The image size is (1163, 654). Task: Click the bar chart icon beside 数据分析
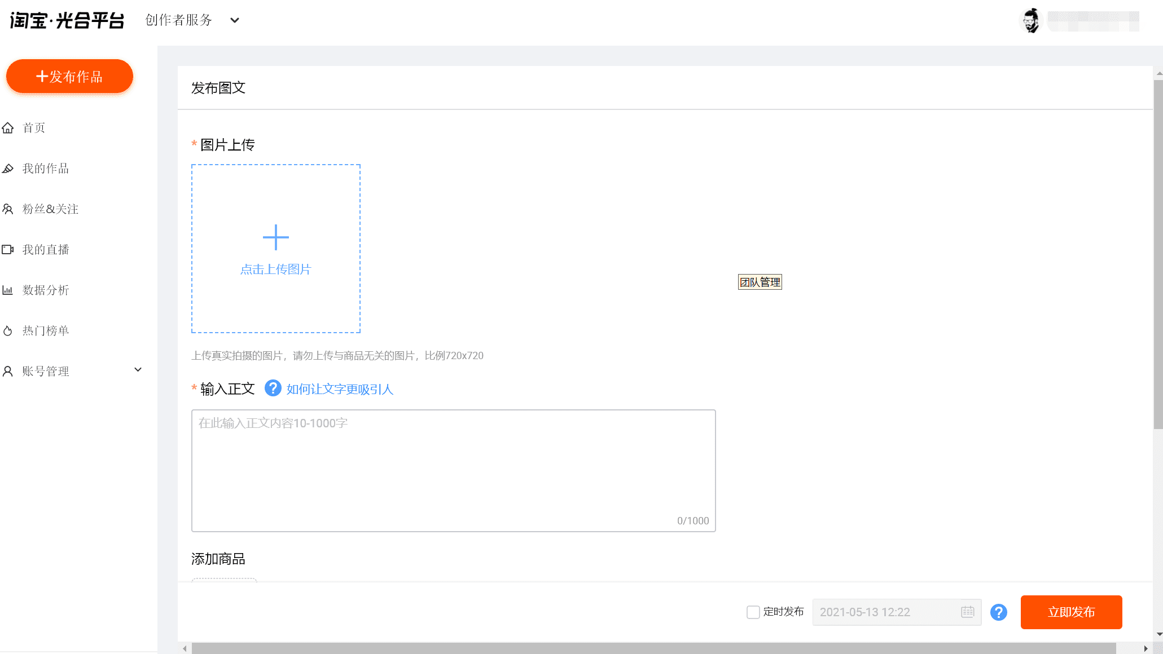8,290
